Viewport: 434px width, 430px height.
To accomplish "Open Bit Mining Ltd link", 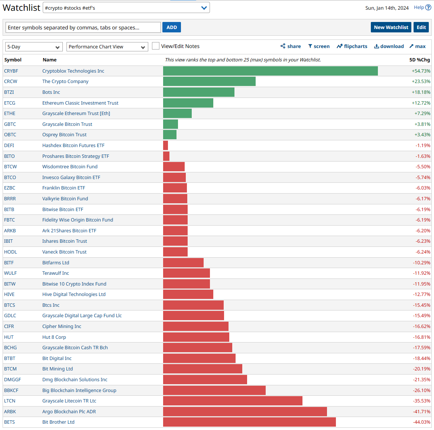I will (x=58, y=369).
